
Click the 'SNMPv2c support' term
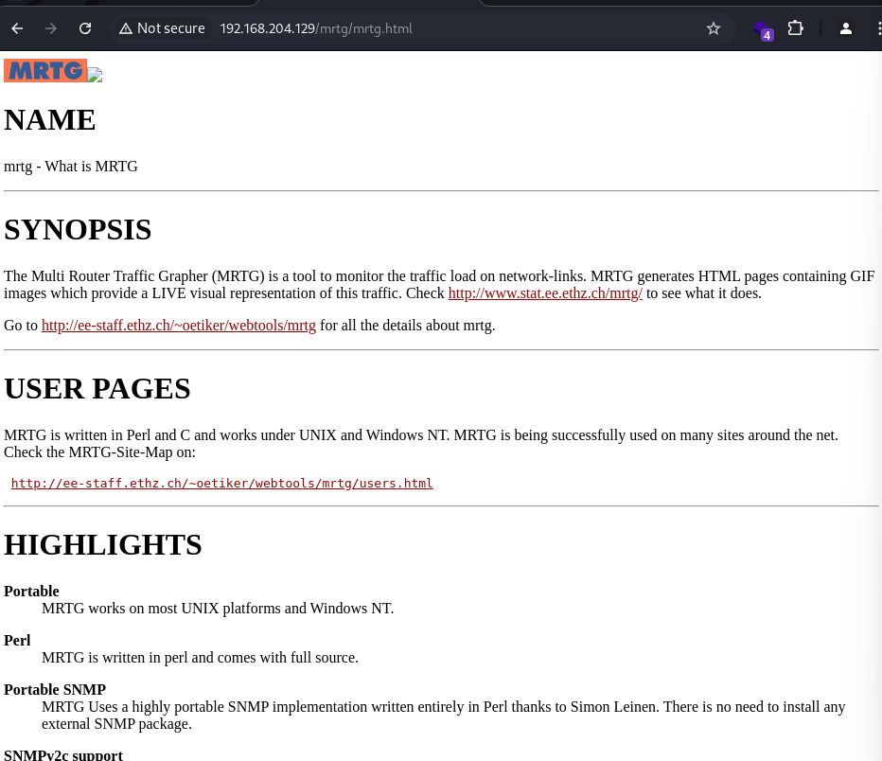coord(63,754)
